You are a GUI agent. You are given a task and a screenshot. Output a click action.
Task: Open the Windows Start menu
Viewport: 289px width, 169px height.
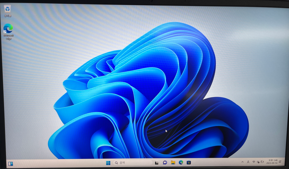click(x=108, y=163)
